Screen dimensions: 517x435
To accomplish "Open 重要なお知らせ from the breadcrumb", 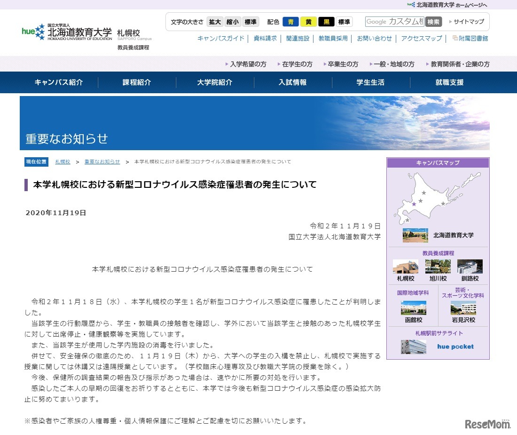I will click(x=102, y=161).
